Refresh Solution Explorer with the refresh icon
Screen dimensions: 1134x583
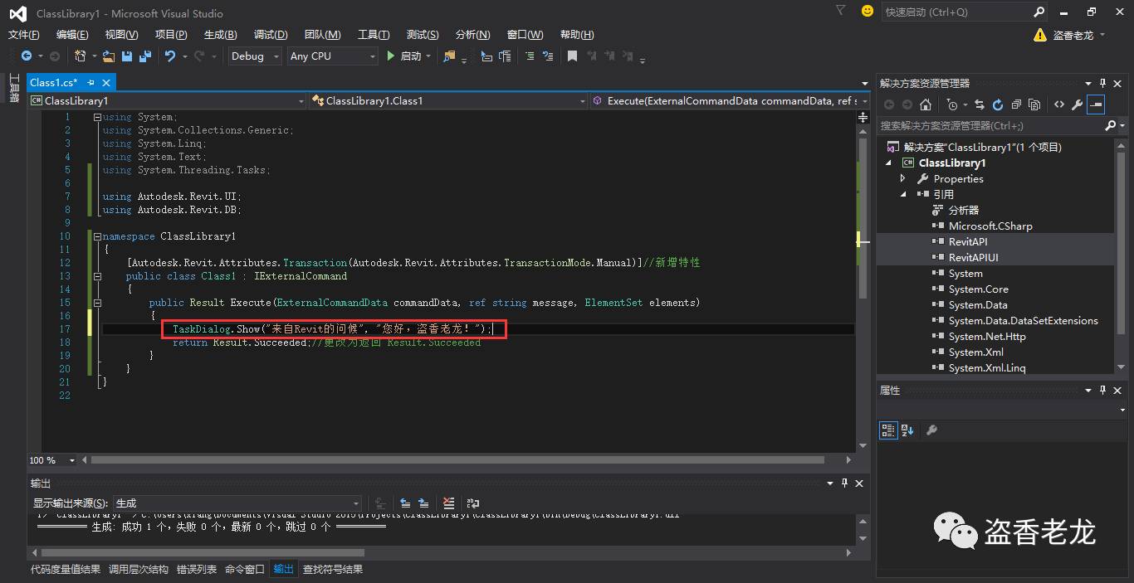click(x=998, y=104)
